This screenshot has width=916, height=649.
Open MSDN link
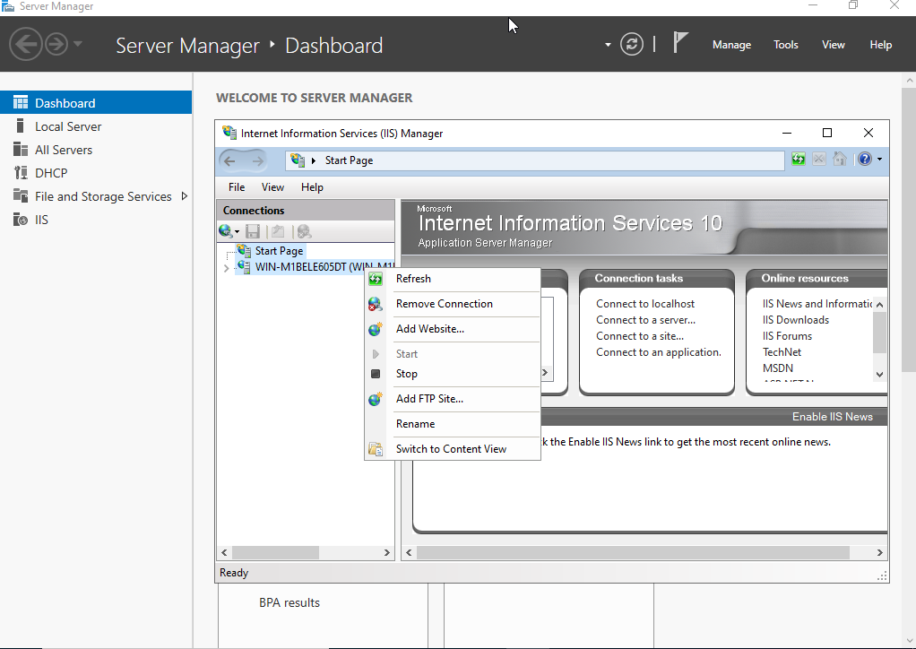(x=778, y=368)
